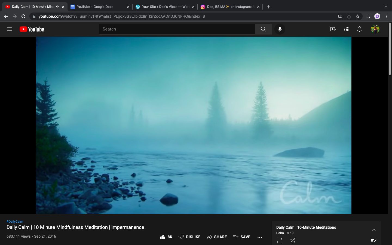Open the Create video camera icon
The height and width of the screenshot is (245, 392).
(333, 29)
